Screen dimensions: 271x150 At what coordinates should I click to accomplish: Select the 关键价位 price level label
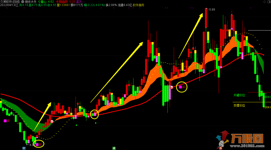click(239, 95)
